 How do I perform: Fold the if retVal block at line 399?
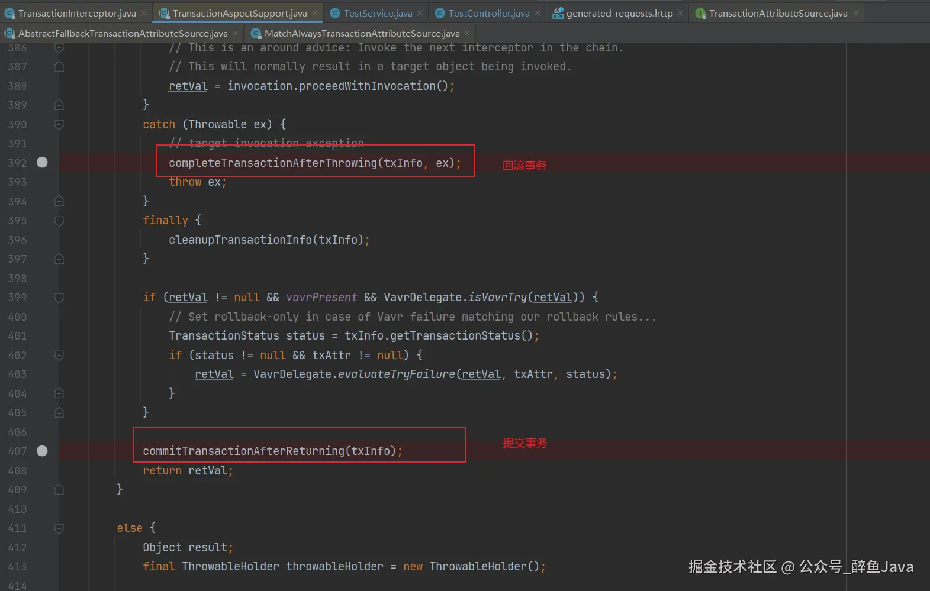(59, 297)
